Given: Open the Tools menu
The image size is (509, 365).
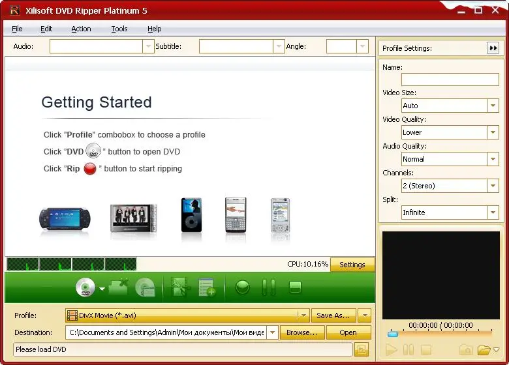Looking at the screenshot, I should click(119, 29).
